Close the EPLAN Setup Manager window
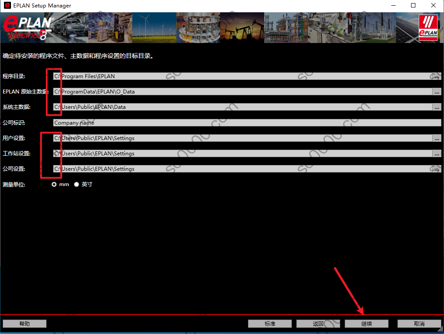444x334 pixels. point(433,5)
